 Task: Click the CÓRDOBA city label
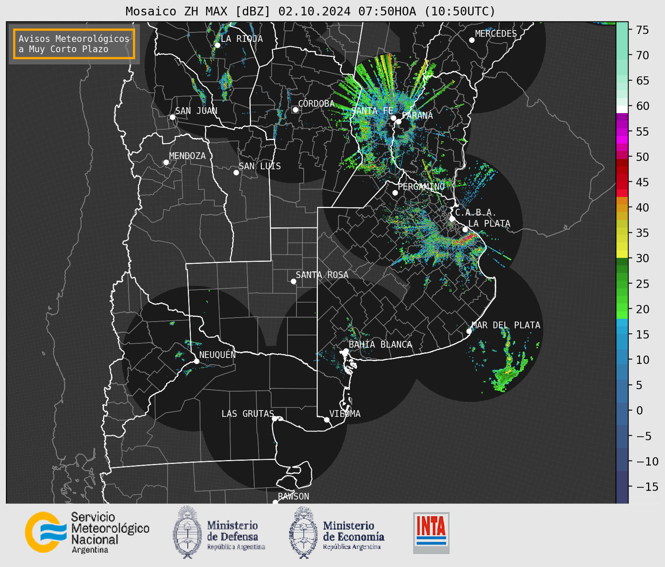(316, 104)
